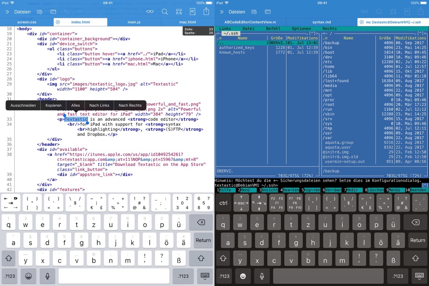Viewport: 429px width, 286px height.
Task: Open recent files icon in left toolbar
Action: (x=39, y=12)
